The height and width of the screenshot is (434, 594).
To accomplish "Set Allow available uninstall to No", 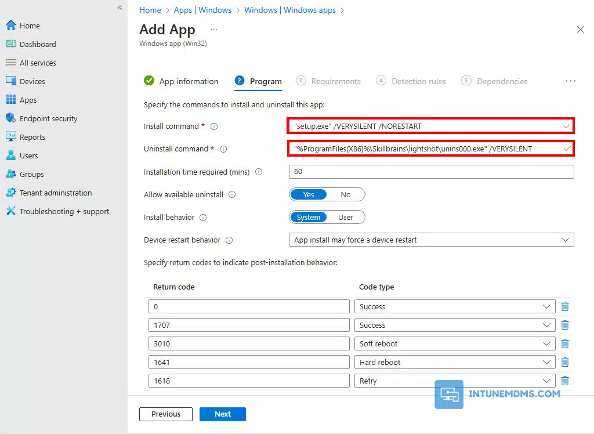I will (x=346, y=194).
